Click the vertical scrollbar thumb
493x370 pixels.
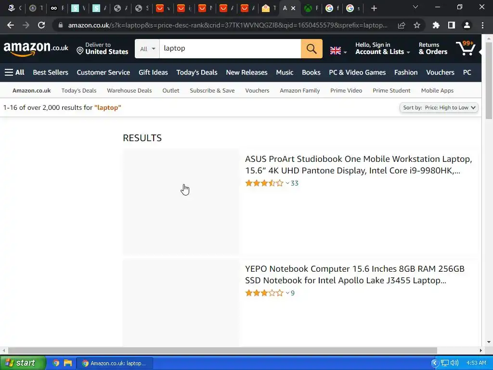(489, 80)
